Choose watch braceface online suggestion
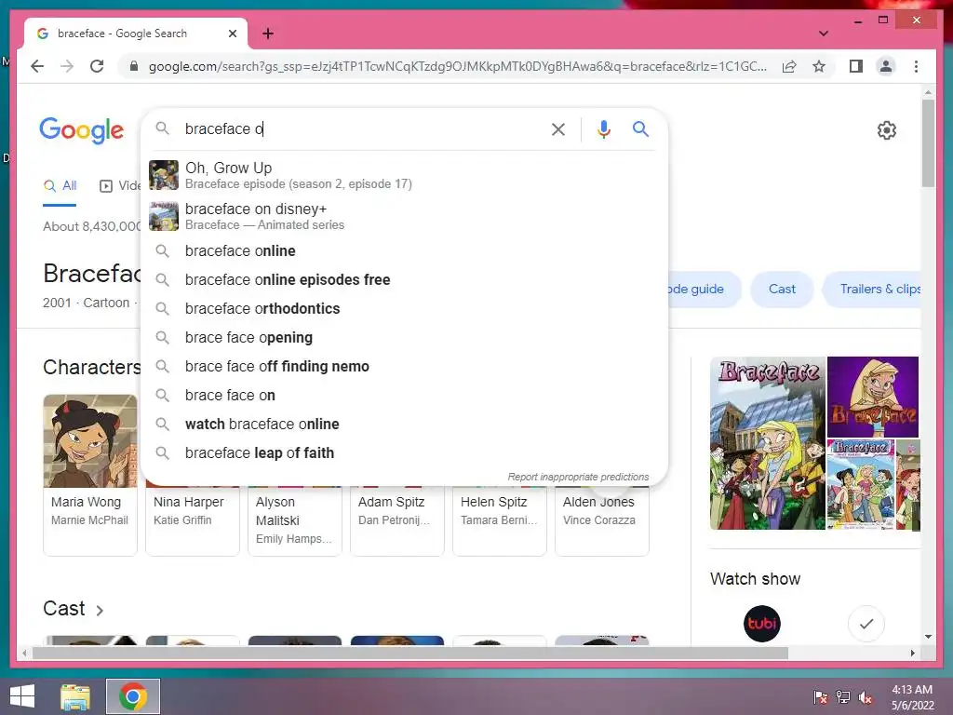953x715 pixels. (404, 424)
